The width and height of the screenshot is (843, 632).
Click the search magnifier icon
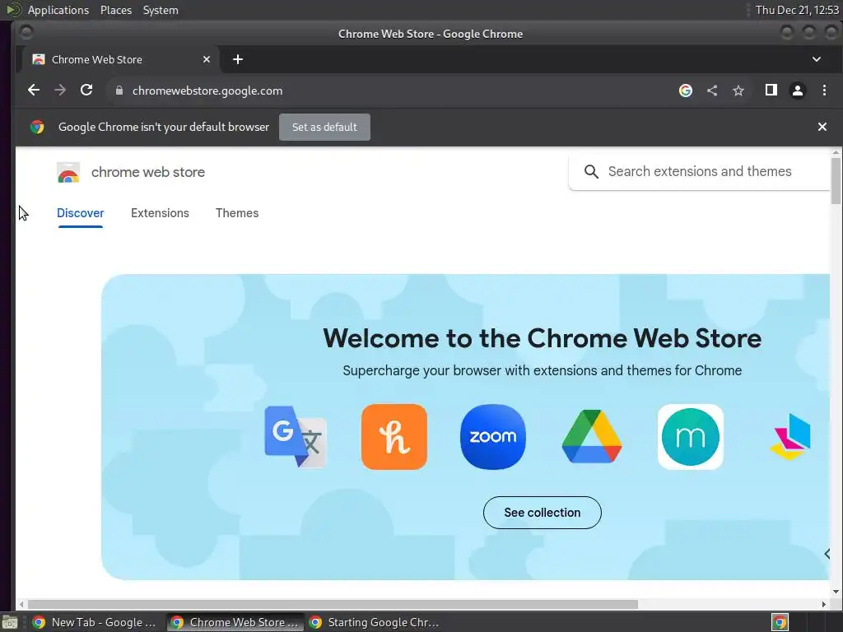pyautogui.click(x=591, y=171)
